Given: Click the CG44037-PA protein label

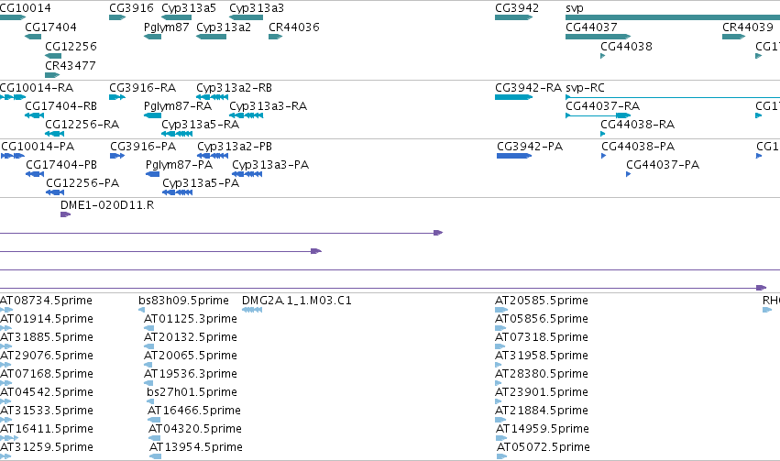Looking at the screenshot, I should tap(663, 165).
